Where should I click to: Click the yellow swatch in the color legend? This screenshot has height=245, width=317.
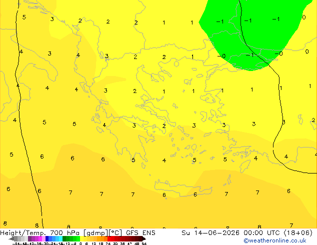(81, 238)
